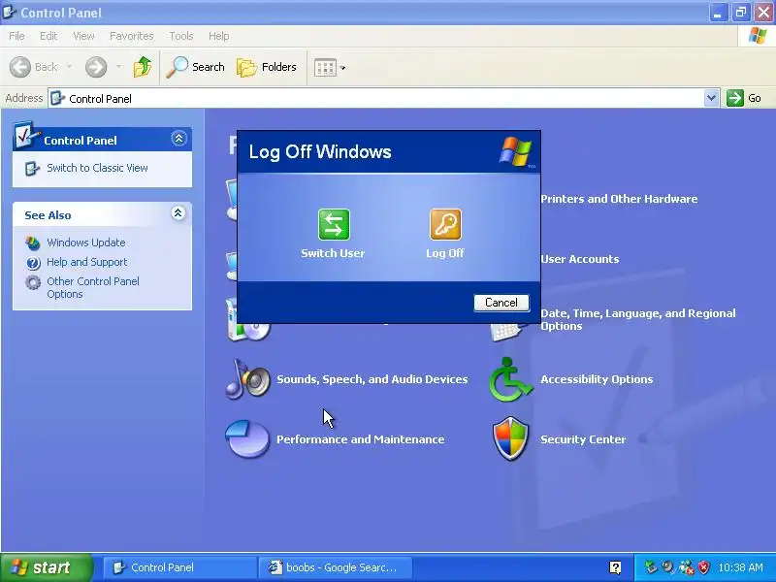Open Printers and Other Hardware
776x582 pixels.
[619, 199]
